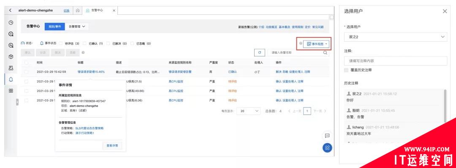Open the chat feedback floating icon
Viewport: 456px width, 168px height.
tap(327, 136)
